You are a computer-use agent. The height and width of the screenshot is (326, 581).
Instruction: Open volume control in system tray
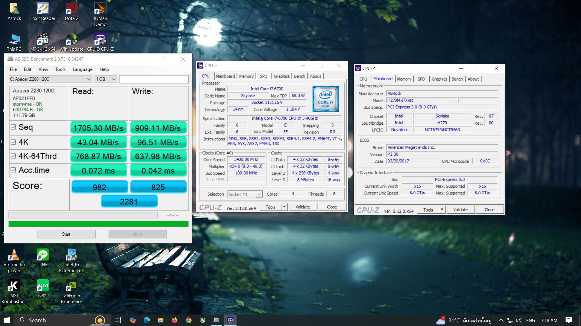(519, 320)
